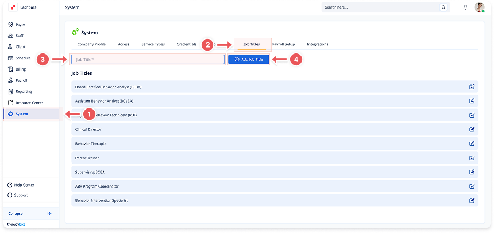
Task: Open the Service Types tab
Action: tap(153, 44)
